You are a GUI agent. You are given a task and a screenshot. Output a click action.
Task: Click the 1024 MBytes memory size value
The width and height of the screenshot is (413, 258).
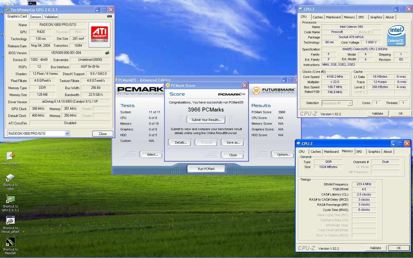tap(328, 167)
